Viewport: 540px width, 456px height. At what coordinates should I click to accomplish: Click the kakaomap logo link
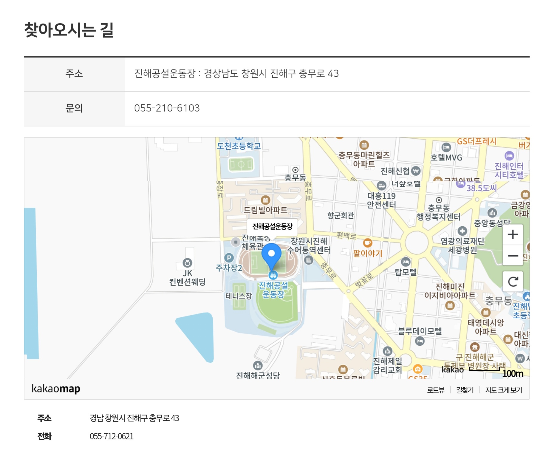click(x=56, y=389)
